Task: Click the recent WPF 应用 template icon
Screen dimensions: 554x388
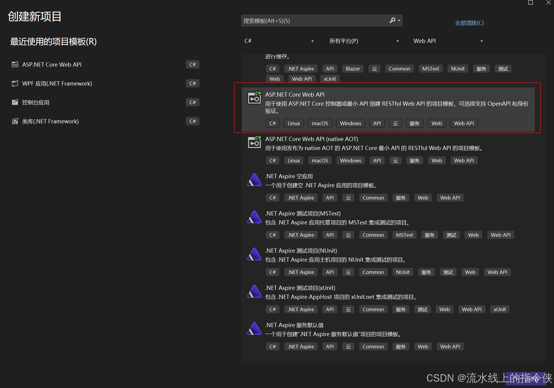Action: [15, 83]
